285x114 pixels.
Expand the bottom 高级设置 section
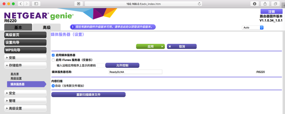click(25, 108)
